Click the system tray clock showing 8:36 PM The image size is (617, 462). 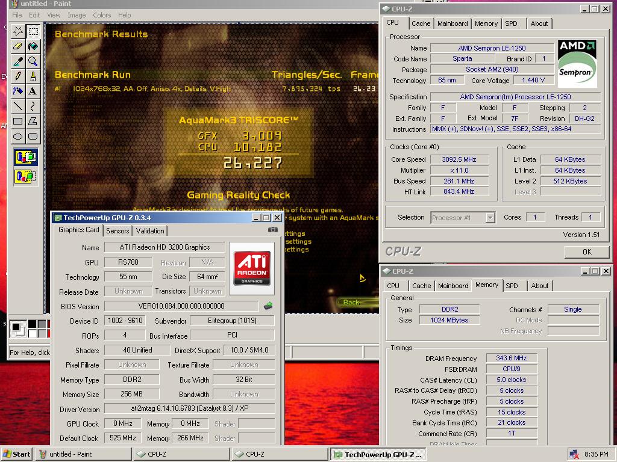tap(596, 455)
